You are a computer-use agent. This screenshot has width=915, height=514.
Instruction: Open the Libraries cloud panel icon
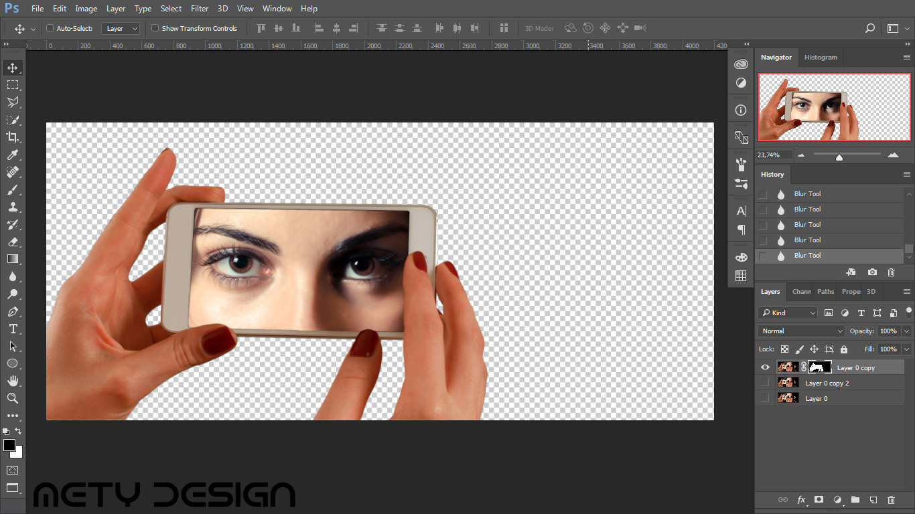(741, 64)
